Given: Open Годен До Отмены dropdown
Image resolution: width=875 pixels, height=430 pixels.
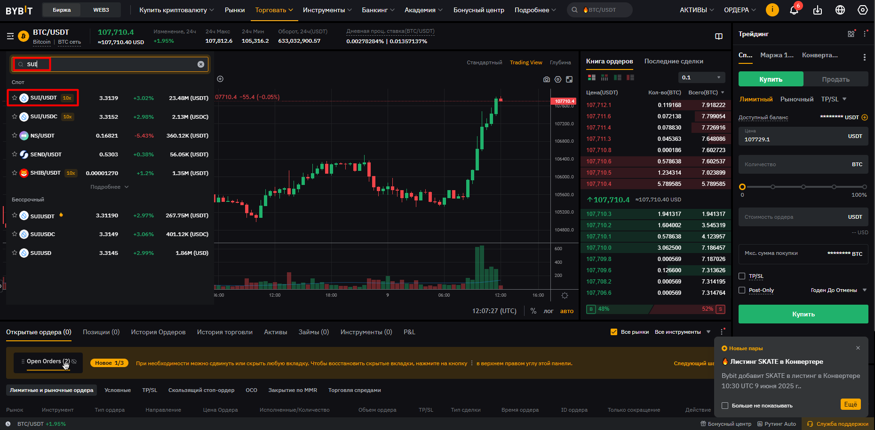Looking at the screenshot, I should 839,290.
